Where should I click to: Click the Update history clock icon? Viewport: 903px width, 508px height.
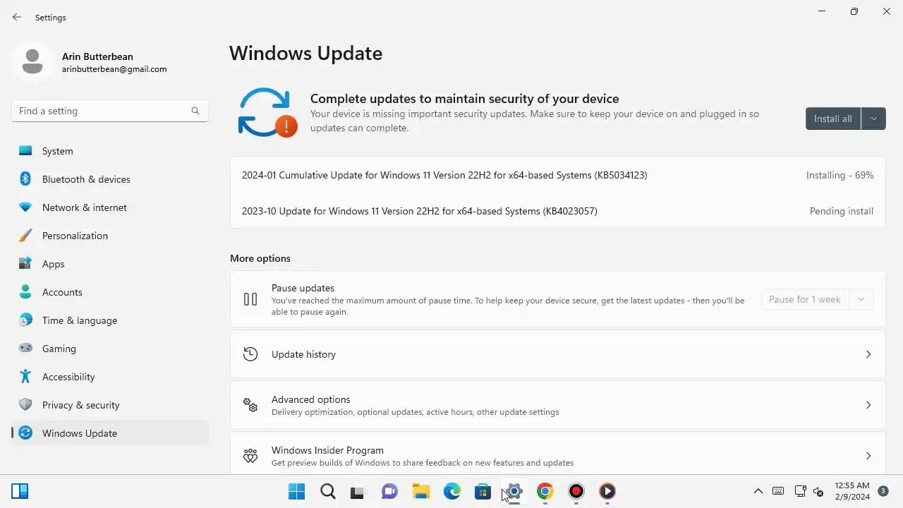pos(250,354)
